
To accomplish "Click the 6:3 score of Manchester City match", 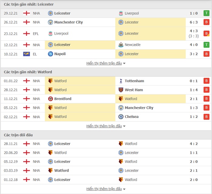I will (194, 22).
